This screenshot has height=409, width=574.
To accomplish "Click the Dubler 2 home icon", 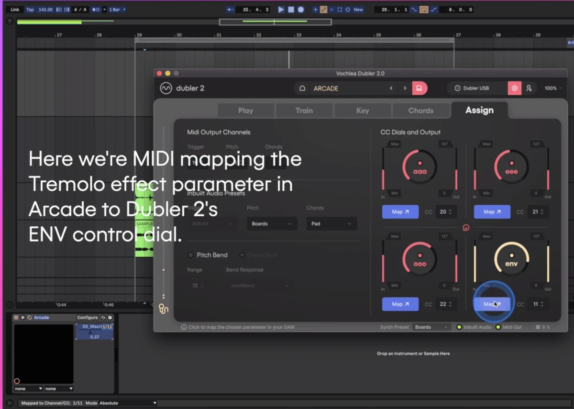I will [302, 88].
